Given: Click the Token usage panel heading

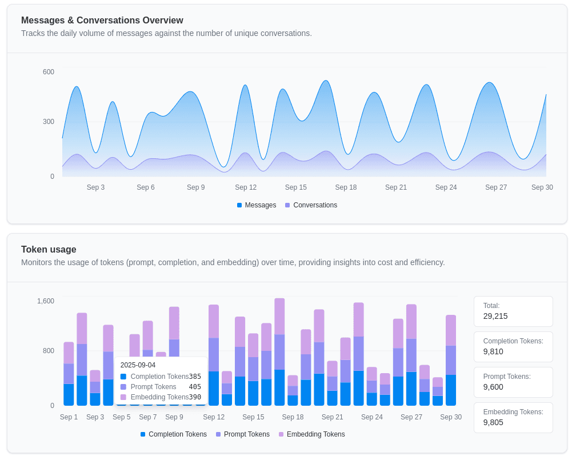Looking at the screenshot, I should pyautogui.click(x=49, y=250).
